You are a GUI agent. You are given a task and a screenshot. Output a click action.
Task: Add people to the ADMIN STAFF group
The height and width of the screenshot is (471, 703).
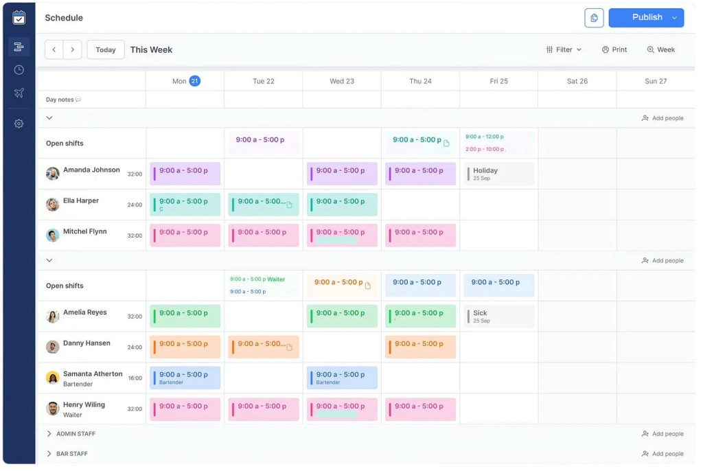[x=662, y=434]
